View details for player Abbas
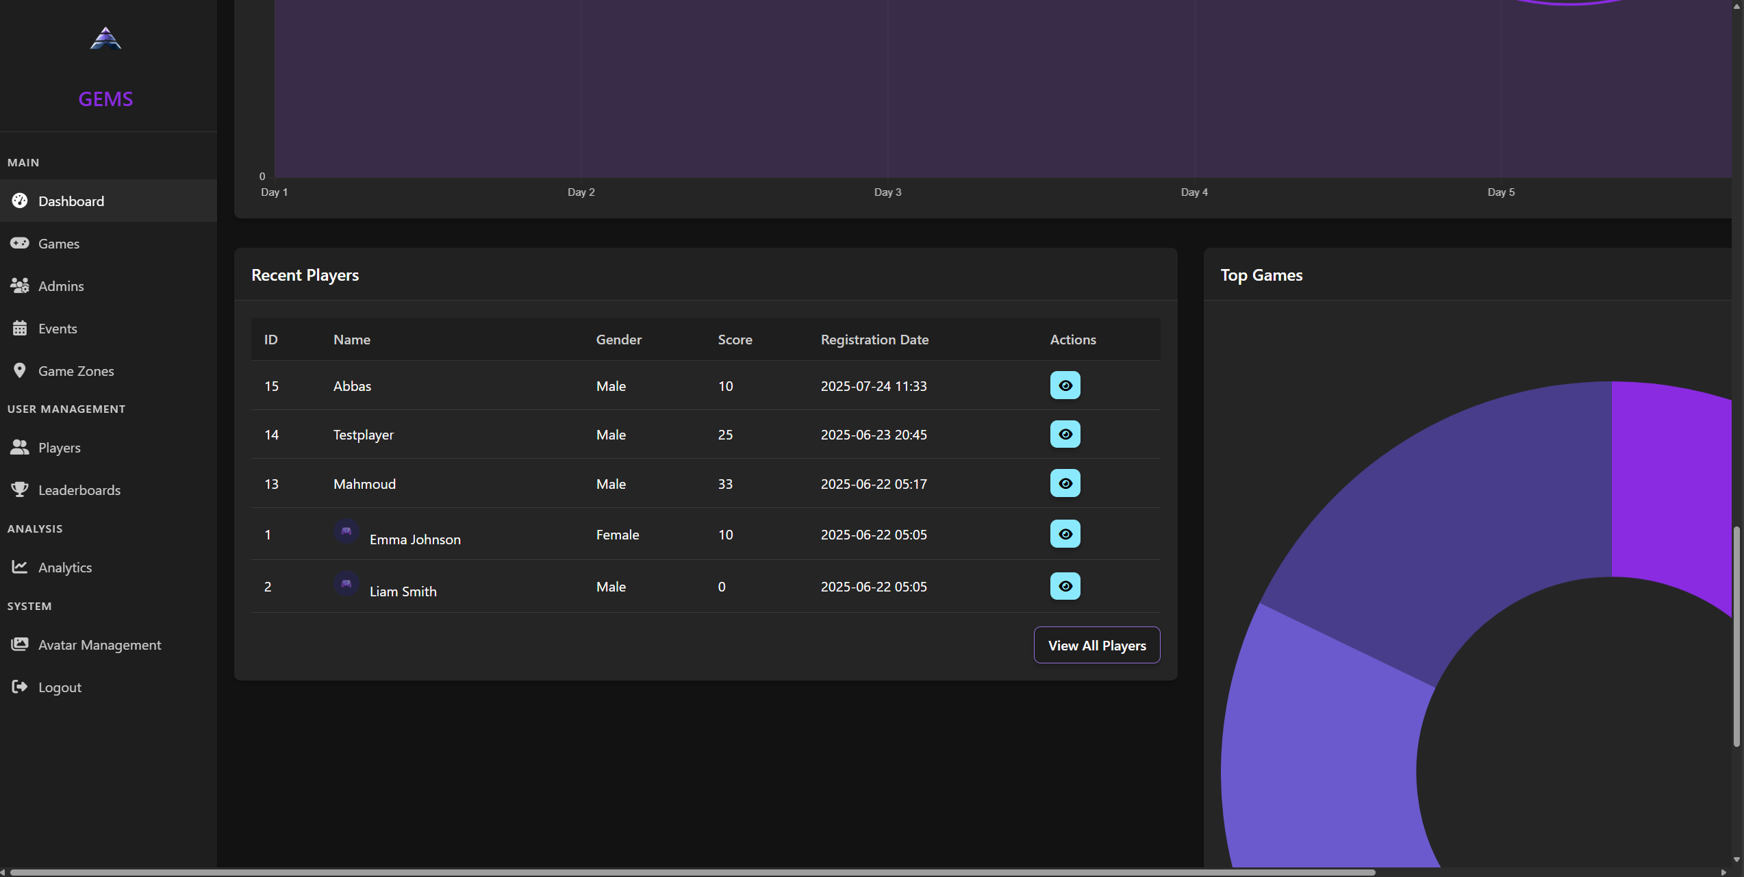Screen dimensions: 1744x877 [1065, 385]
